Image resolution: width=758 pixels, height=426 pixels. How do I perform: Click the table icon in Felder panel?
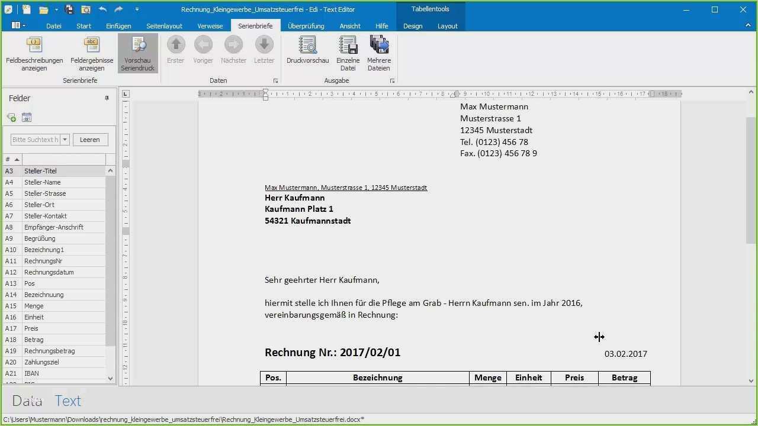(27, 118)
